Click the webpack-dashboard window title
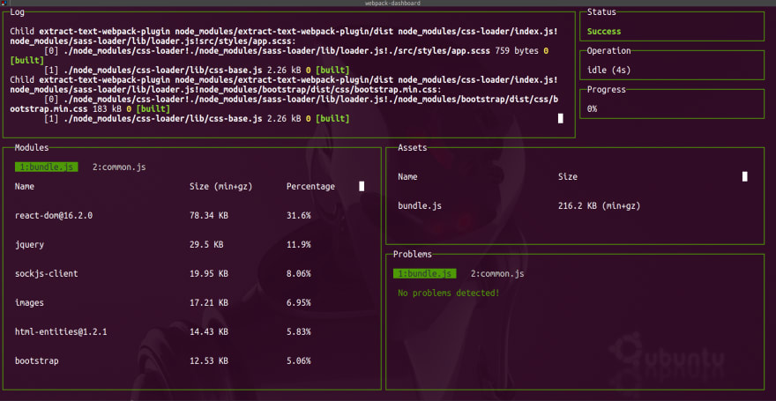The width and height of the screenshot is (776, 401). pyautogui.click(x=392, y=3)
